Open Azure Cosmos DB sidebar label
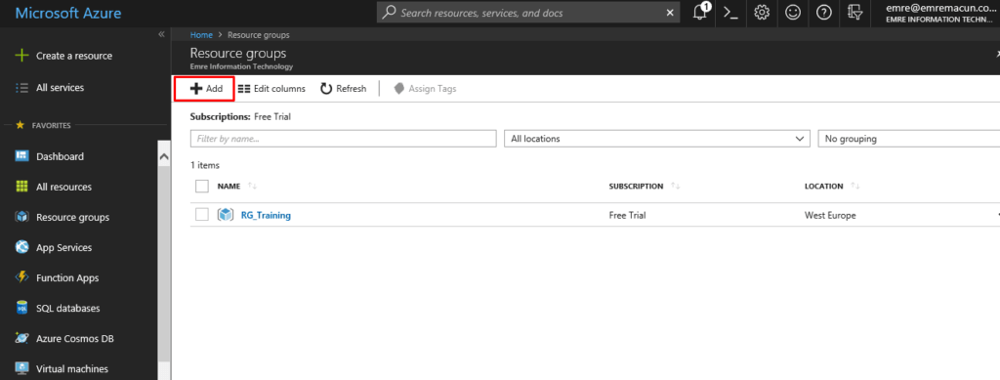This screenshot has width=1000, height=380. tap(75, 339)
